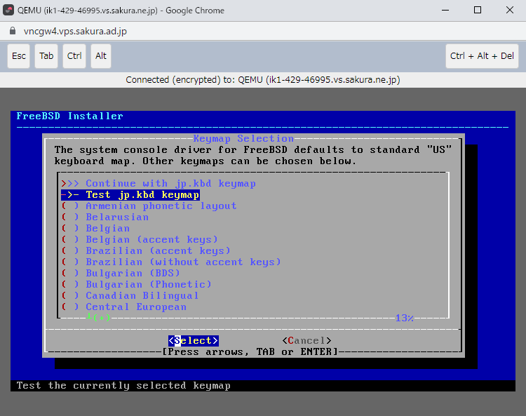Choose Test jp.kbd keymap entry

(x=142, y=195)
